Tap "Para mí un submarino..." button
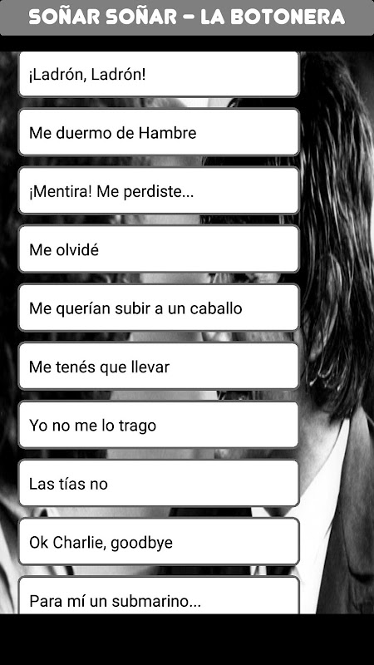Viewport: 374px width, 665px height. [159, 595]
